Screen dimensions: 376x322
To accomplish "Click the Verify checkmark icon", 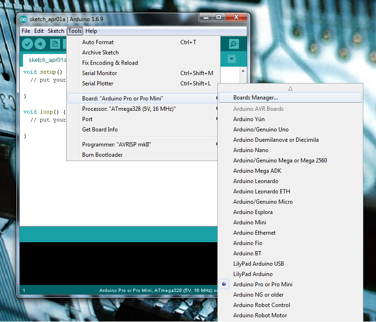I will tap(27, 44).
